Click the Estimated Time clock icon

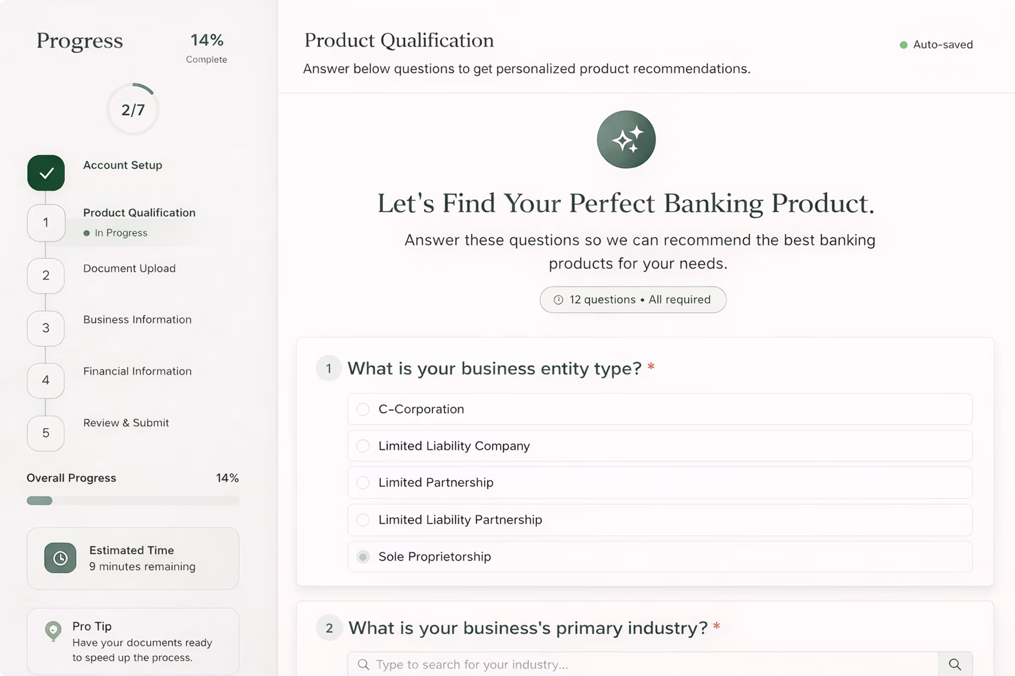(60, 558)
